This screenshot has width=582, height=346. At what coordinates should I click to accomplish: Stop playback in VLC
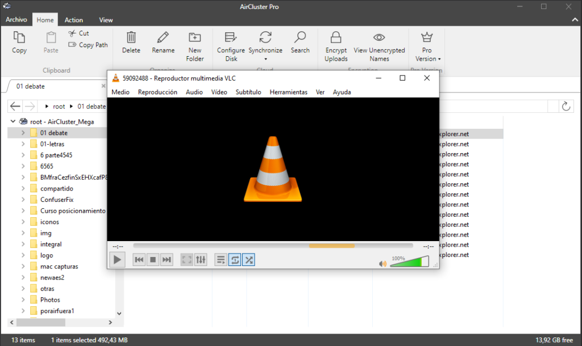[x=153, y=260]
